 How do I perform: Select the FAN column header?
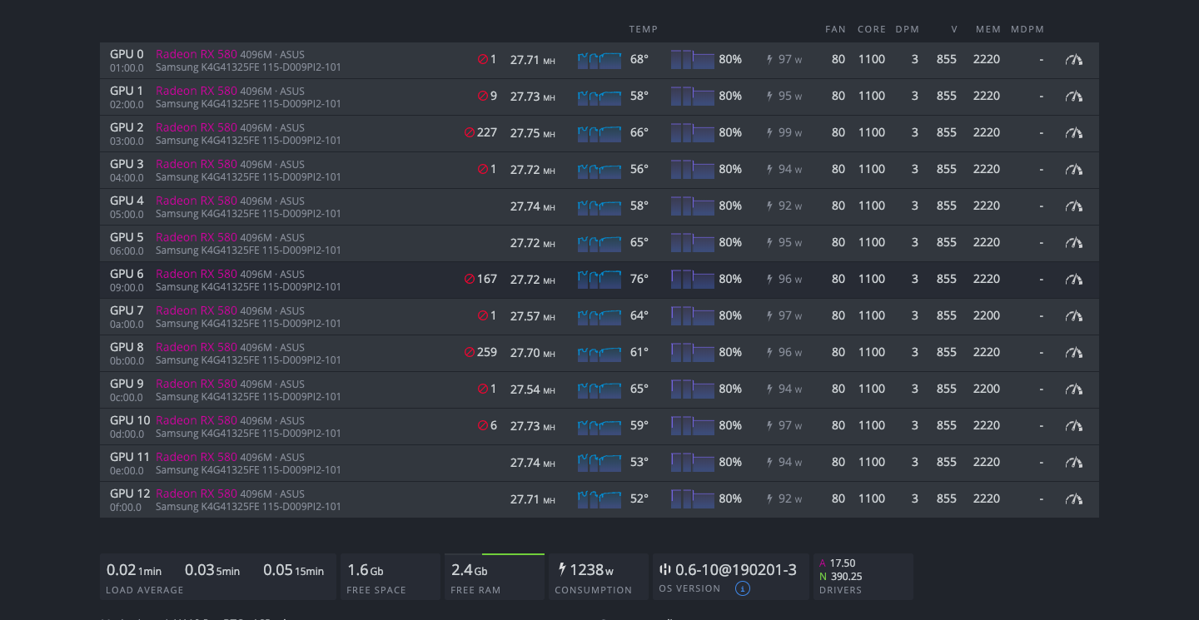(835, 29)
